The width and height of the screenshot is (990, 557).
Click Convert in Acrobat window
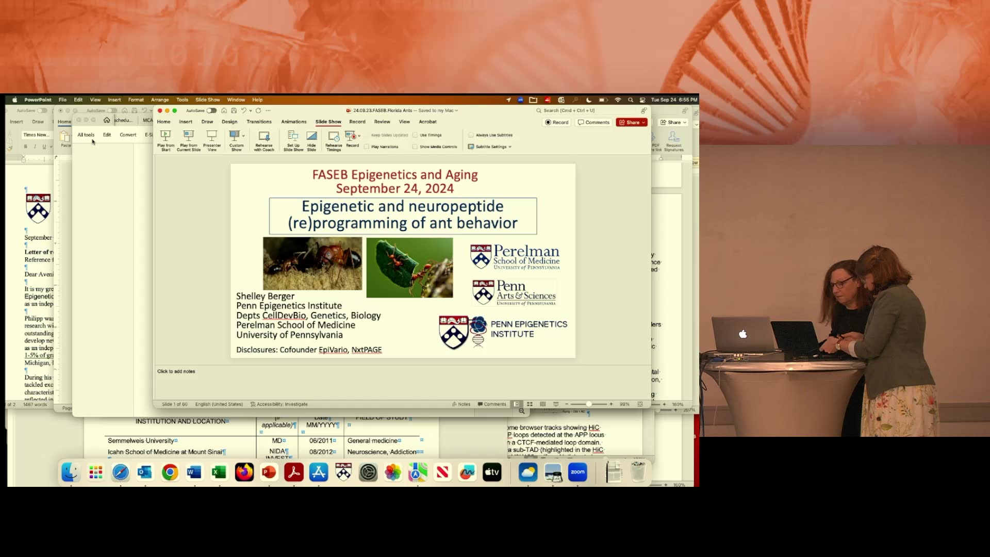[128, 135]
